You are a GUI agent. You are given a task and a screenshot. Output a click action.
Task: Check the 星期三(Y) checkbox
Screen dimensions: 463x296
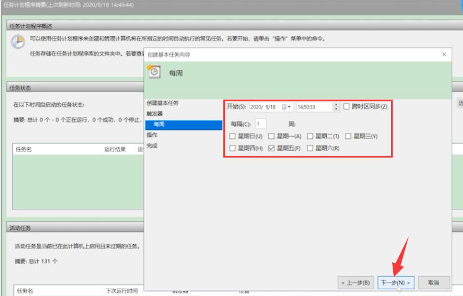click(x=348, y=136)
